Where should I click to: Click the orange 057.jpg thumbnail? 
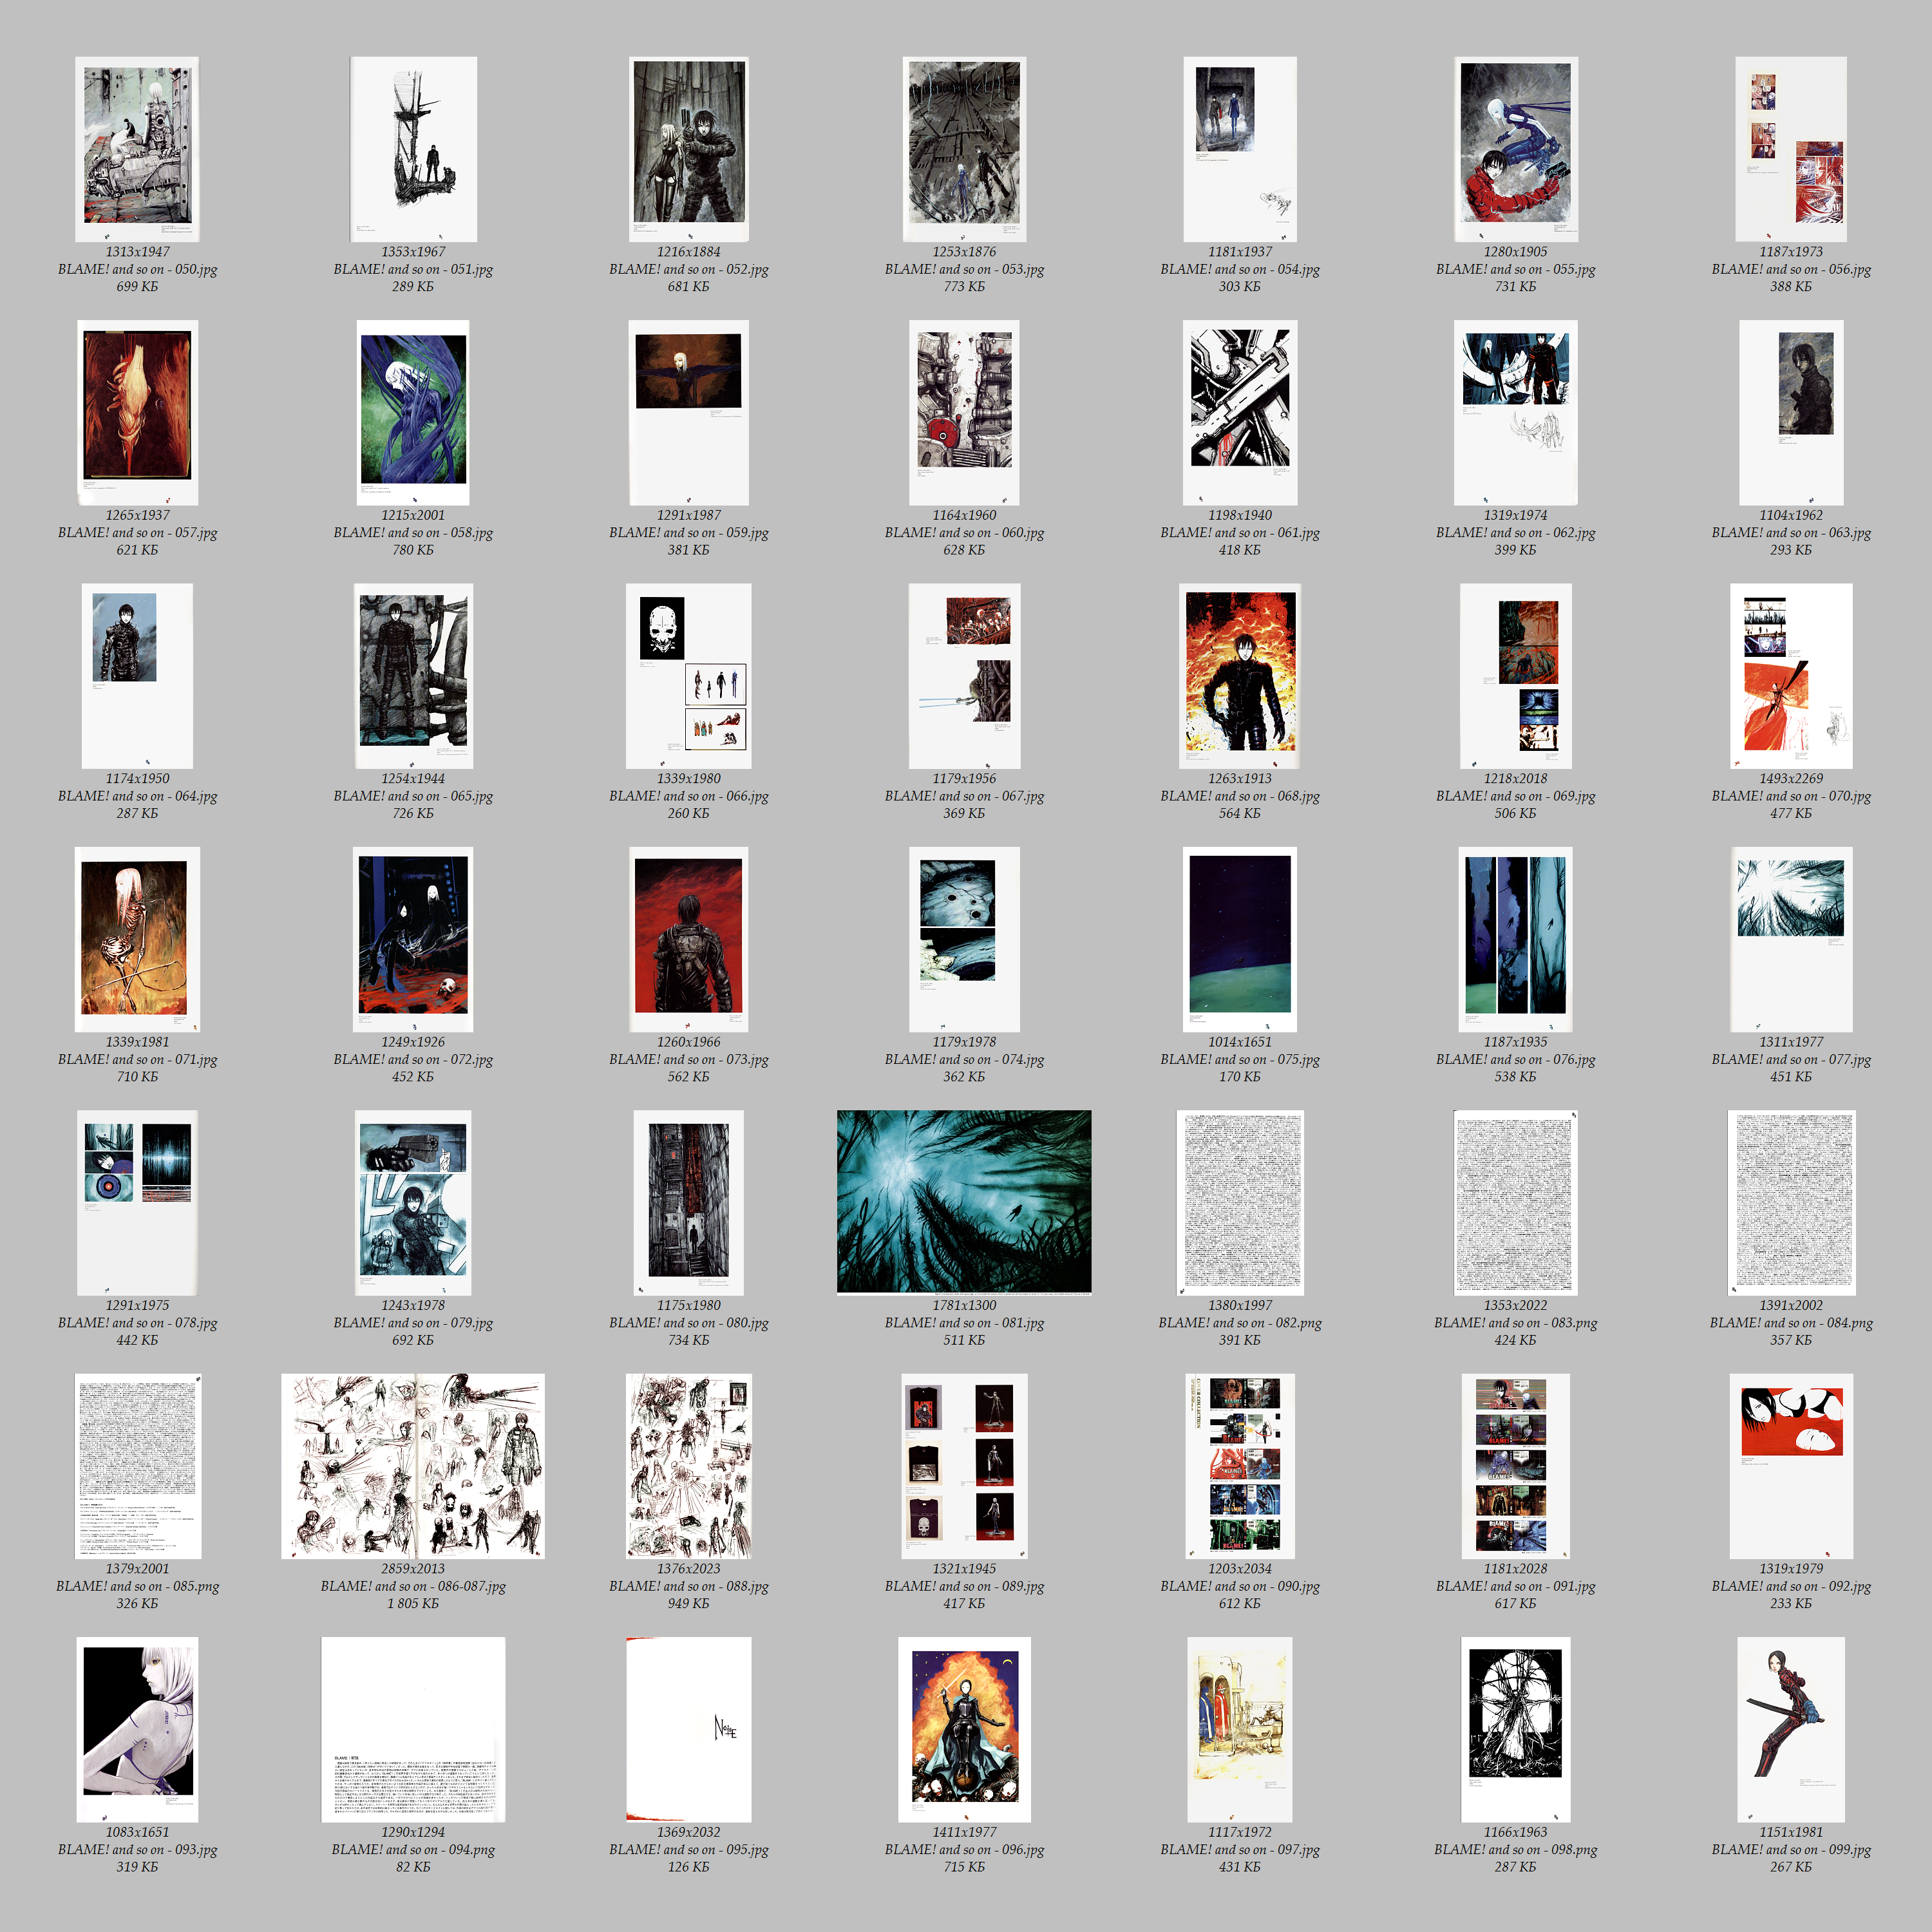coord(137,412)
